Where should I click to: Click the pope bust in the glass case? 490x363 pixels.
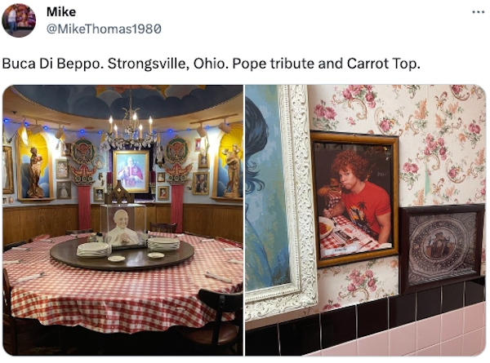pos(122,227)
